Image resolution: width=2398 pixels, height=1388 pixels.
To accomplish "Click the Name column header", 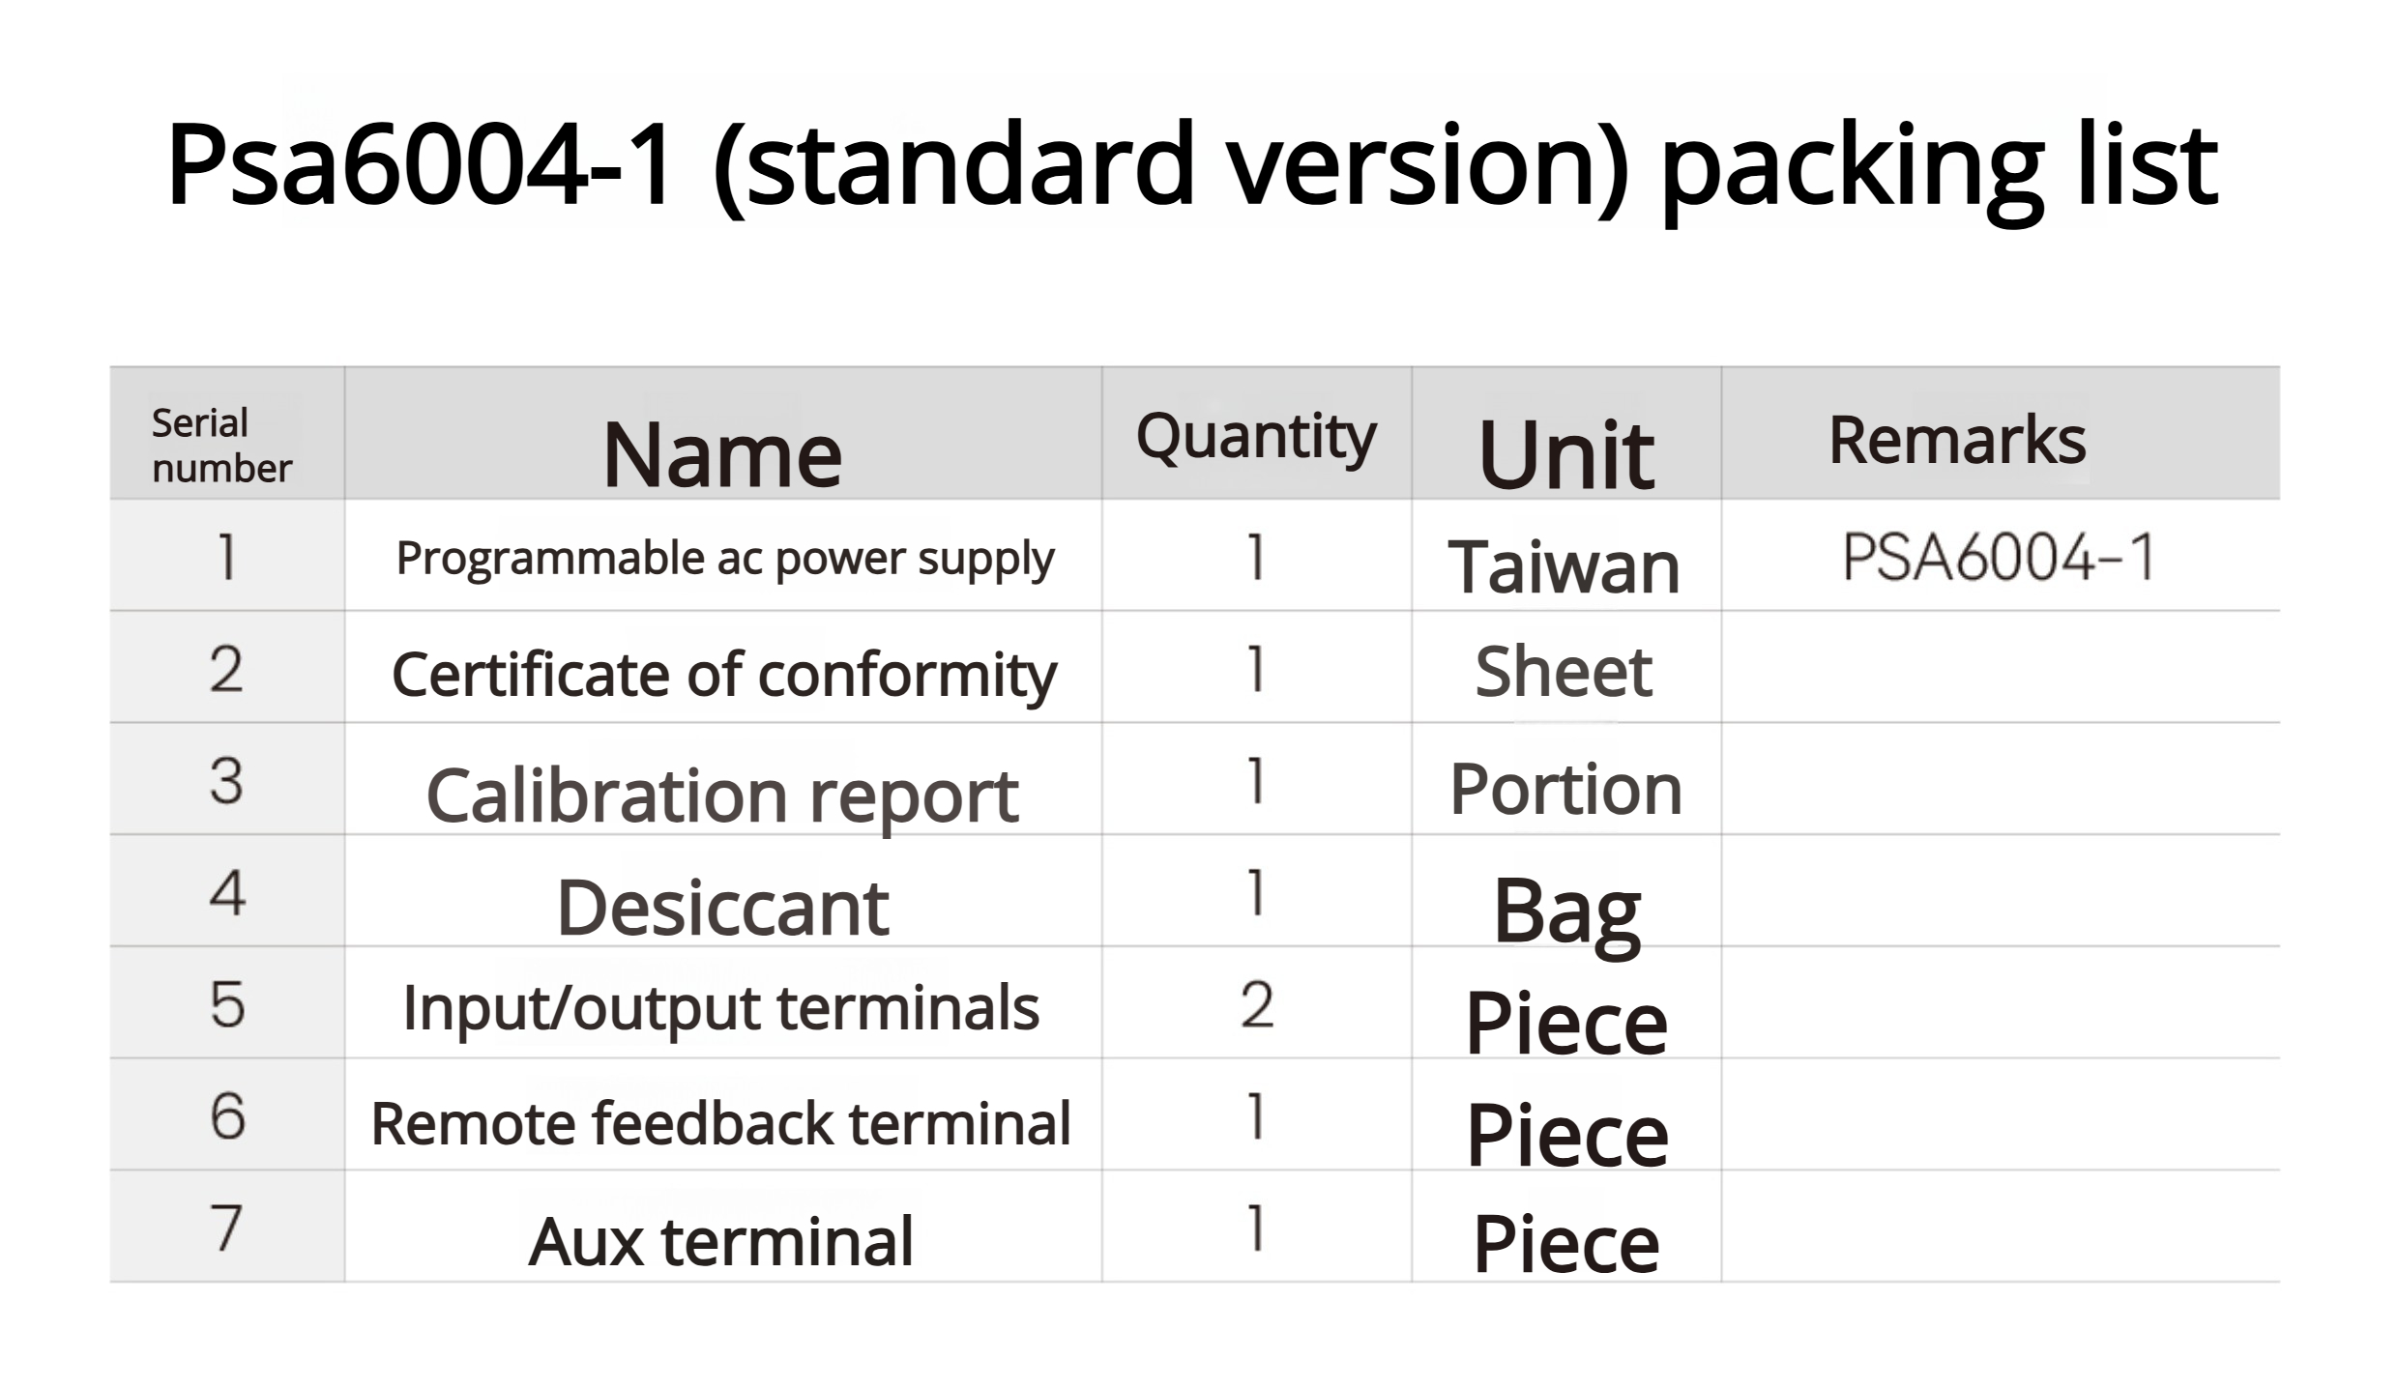I will [721, 454].
